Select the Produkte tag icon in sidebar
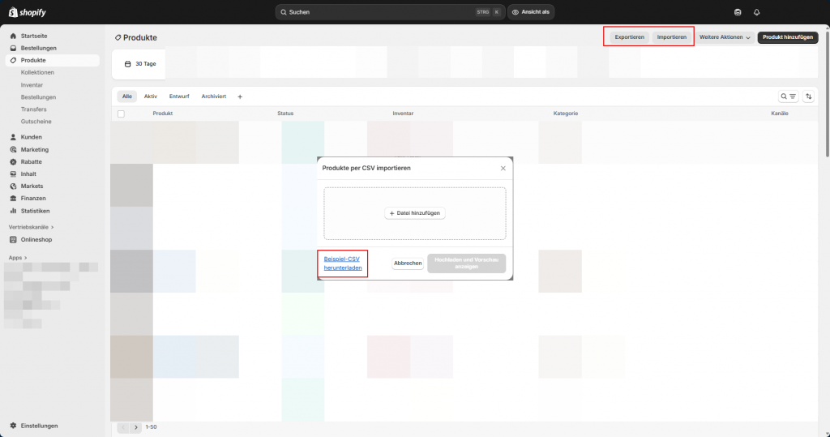 13,60
